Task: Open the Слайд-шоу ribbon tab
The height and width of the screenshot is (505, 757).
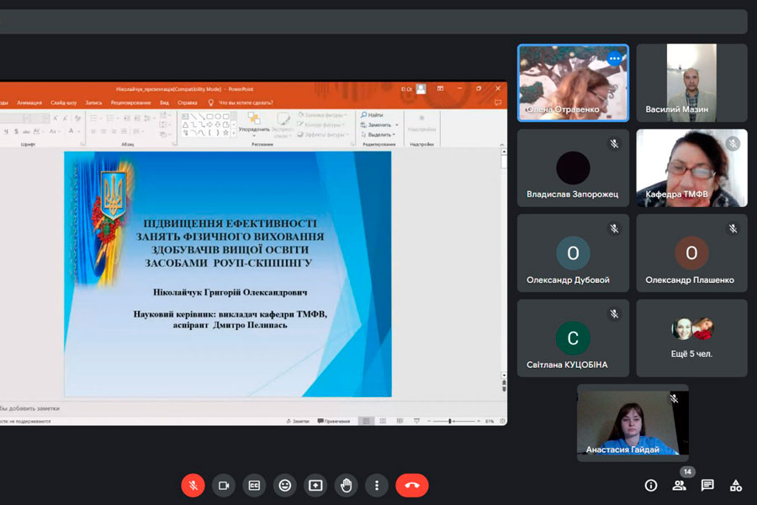Action: click(63, 103)
